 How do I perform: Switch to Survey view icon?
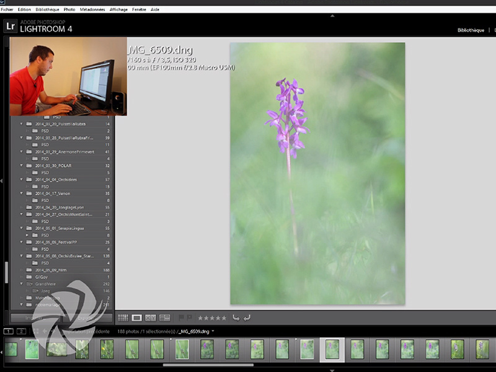pyautogui.click(x=164, y=317)
